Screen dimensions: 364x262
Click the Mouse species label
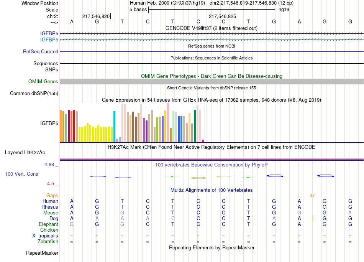pos(51,213)
